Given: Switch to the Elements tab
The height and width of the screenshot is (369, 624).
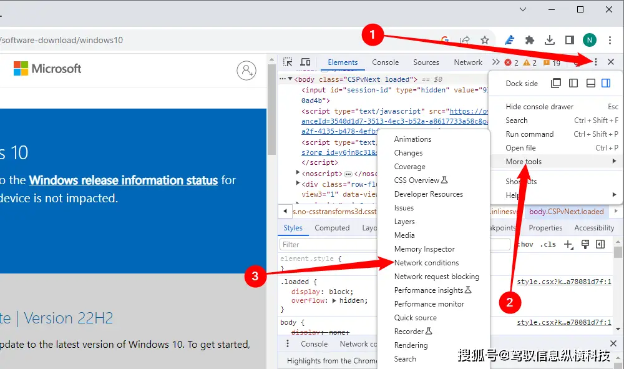Looking at the screenshot, I should (343, 62).
